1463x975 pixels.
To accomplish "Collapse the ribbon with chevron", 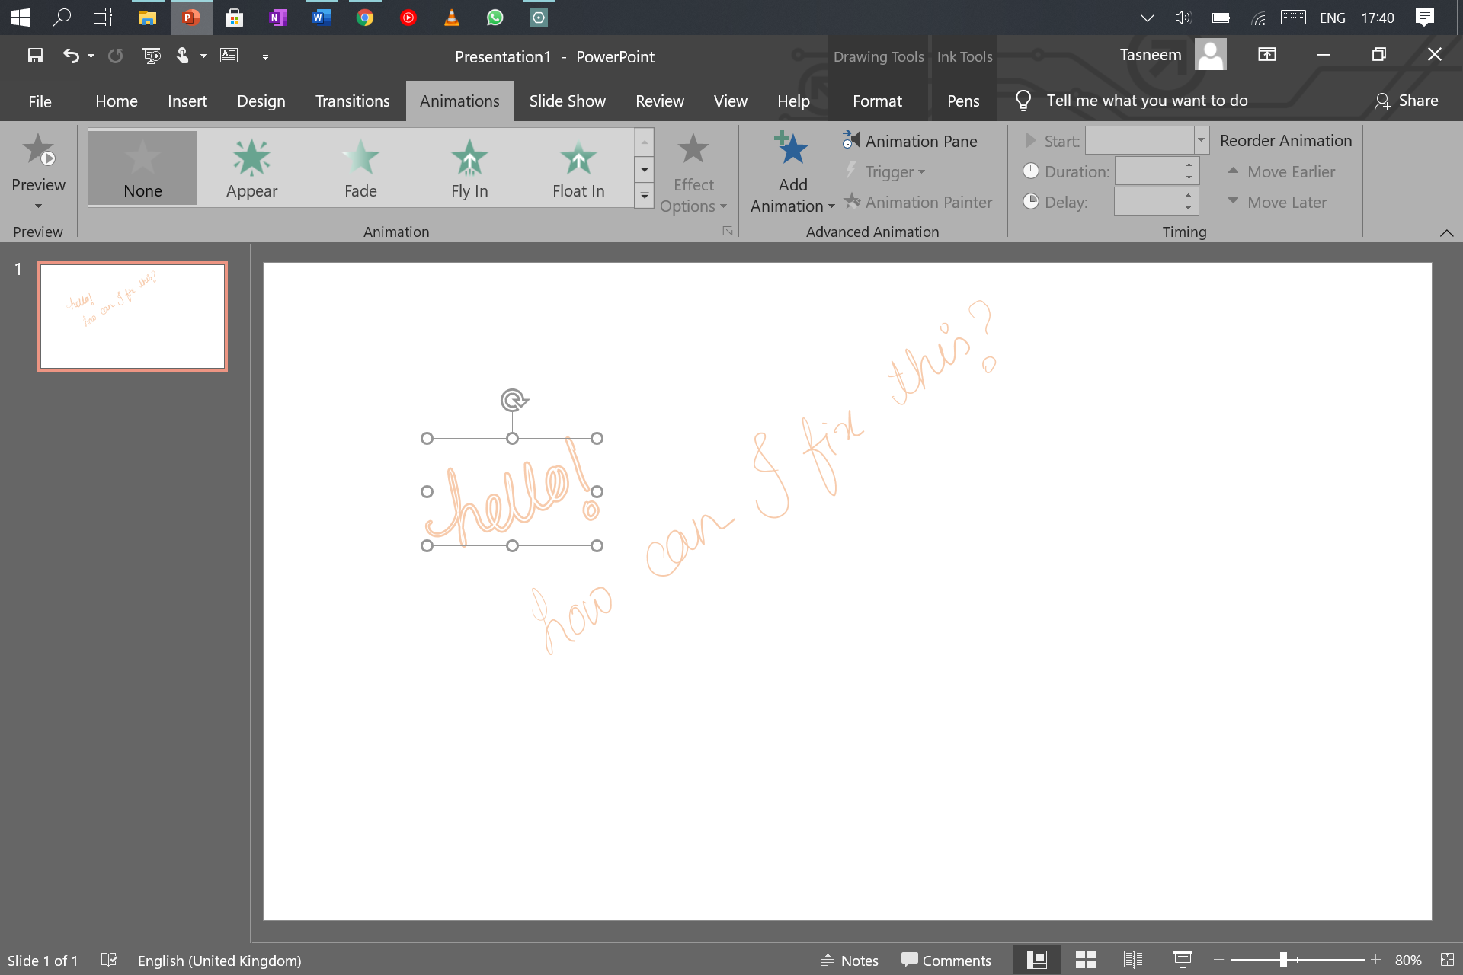I will pos(1446,232).
